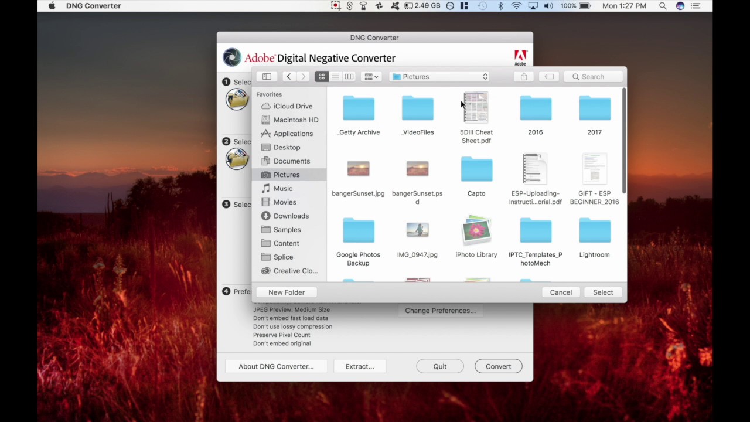
Task: Click the Search field
Action: [592, 77]
